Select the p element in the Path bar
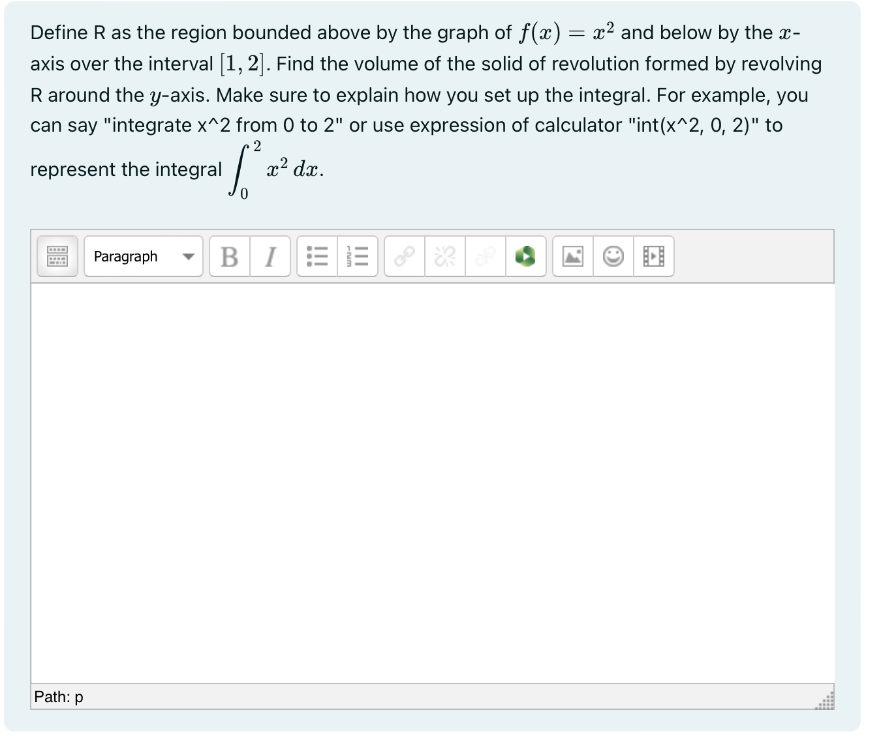The image size is (881, 736). tap(78, 697)
